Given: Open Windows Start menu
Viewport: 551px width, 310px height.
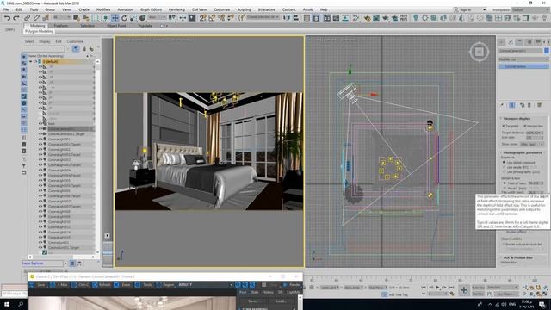Looking at the screenshot, I should tap(7, 304).
